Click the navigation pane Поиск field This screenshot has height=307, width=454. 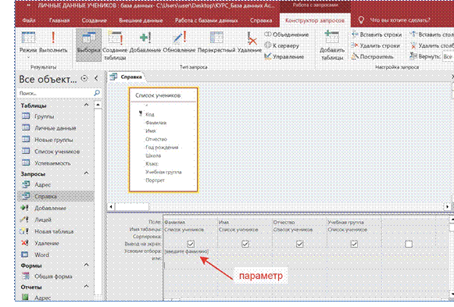[x=56, y=93]
